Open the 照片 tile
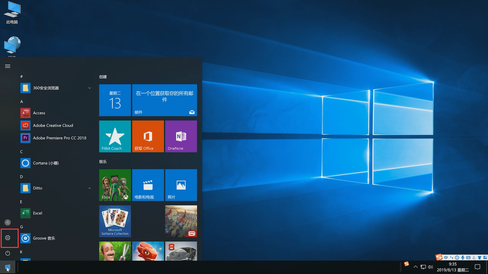This screenshot has width=488, height=274. coord(181,185)
